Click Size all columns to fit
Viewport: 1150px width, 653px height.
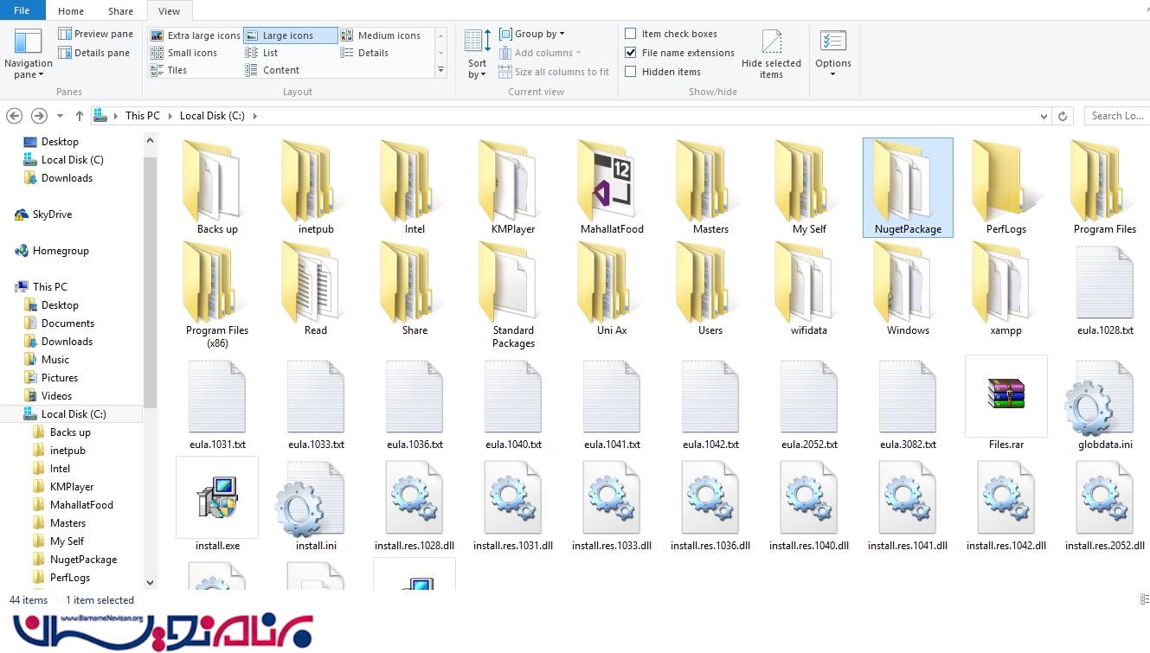pyautogui.click(x=555, y=72)
